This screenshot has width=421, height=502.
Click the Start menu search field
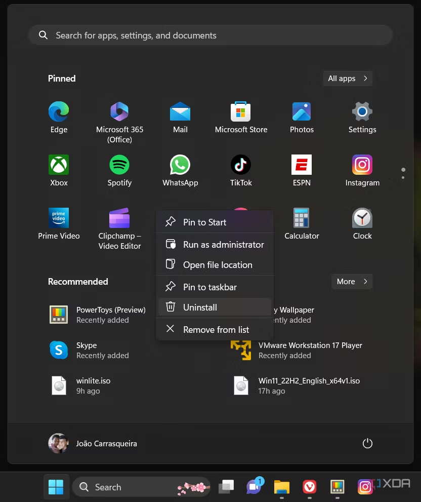pyautogui.click(x=210, y=35)
